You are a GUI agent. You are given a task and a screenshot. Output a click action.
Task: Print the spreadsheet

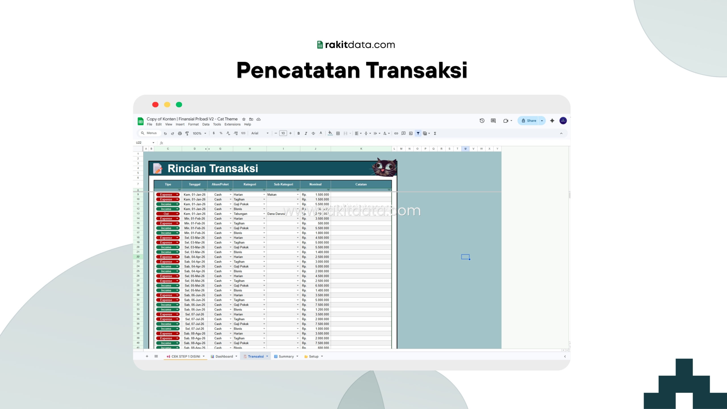coord(180,133)
